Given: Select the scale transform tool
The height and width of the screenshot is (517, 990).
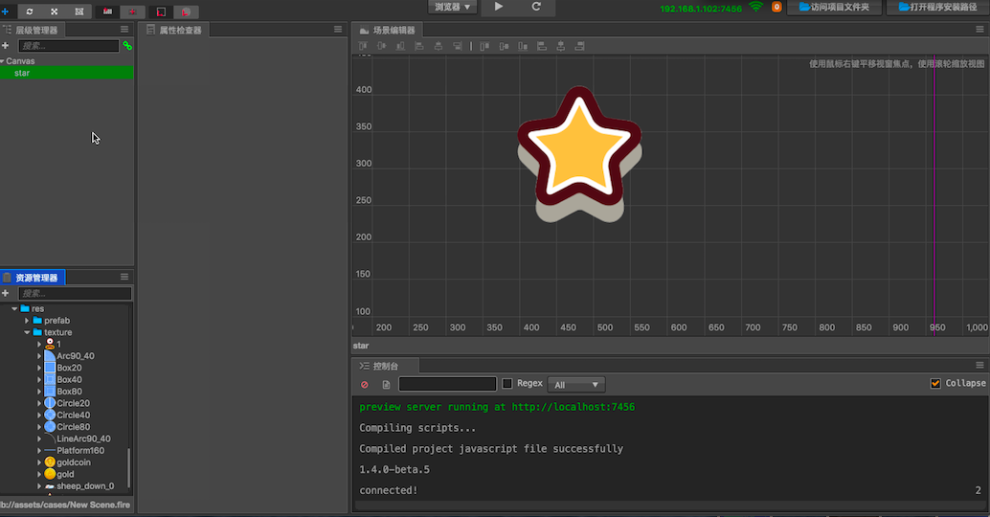Looking at the screenshot, I should (55, 11).
